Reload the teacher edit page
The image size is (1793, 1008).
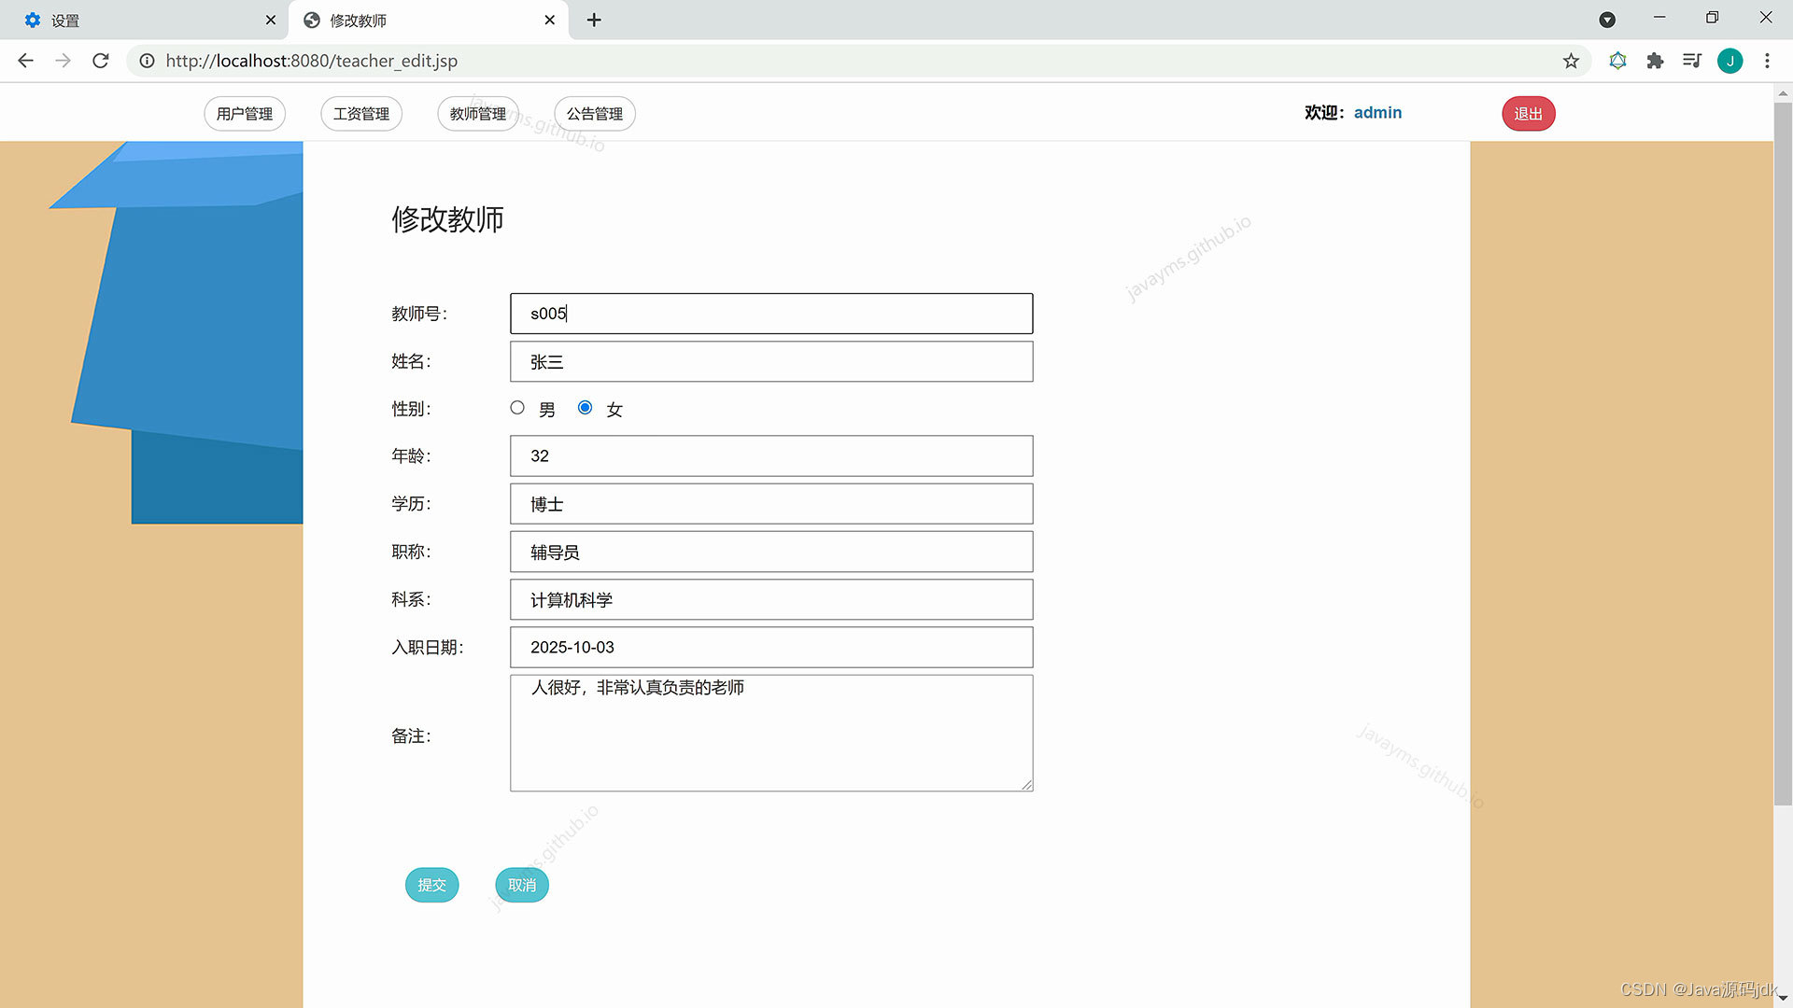101,61
